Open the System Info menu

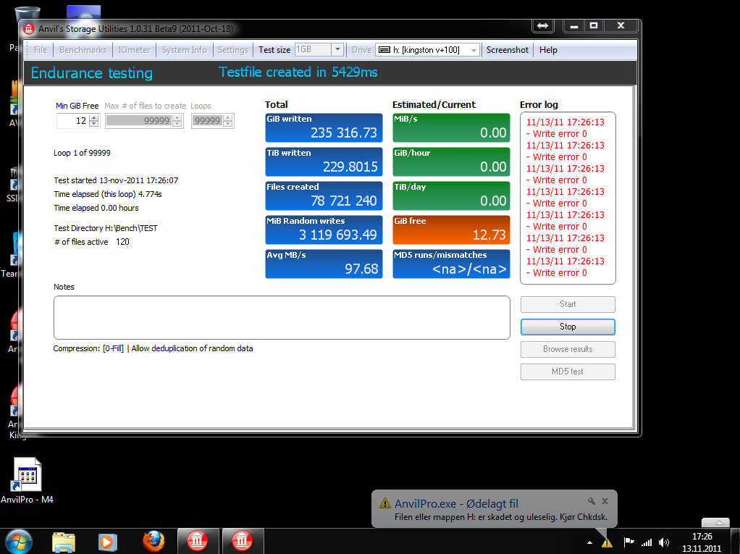coord(185,50)
